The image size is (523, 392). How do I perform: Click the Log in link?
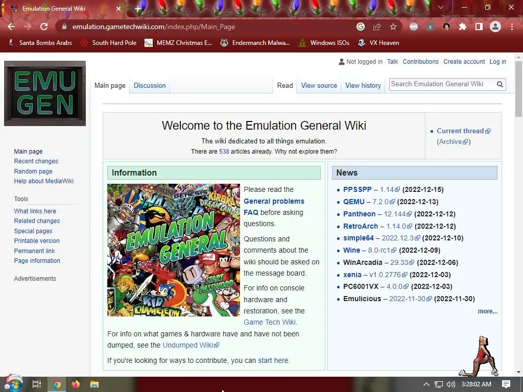(497, 62)
